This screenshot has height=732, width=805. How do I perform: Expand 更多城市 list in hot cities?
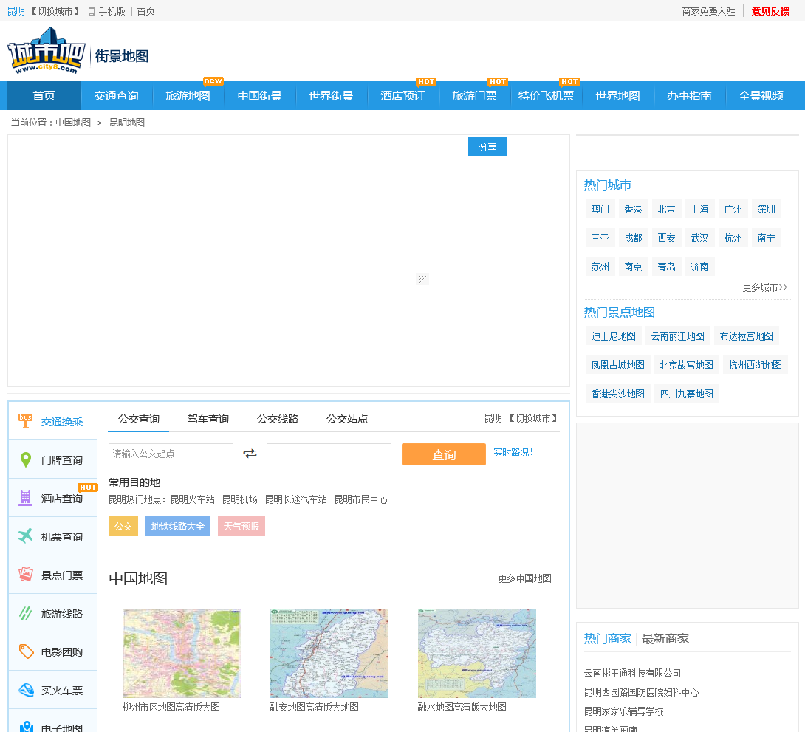[764, 287]
